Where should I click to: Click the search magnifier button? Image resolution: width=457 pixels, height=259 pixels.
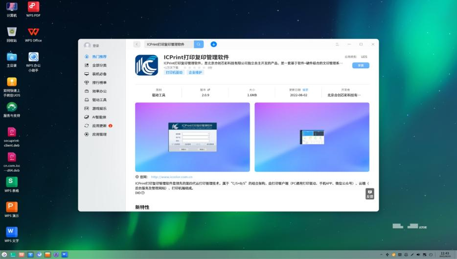tap(199, 44)
